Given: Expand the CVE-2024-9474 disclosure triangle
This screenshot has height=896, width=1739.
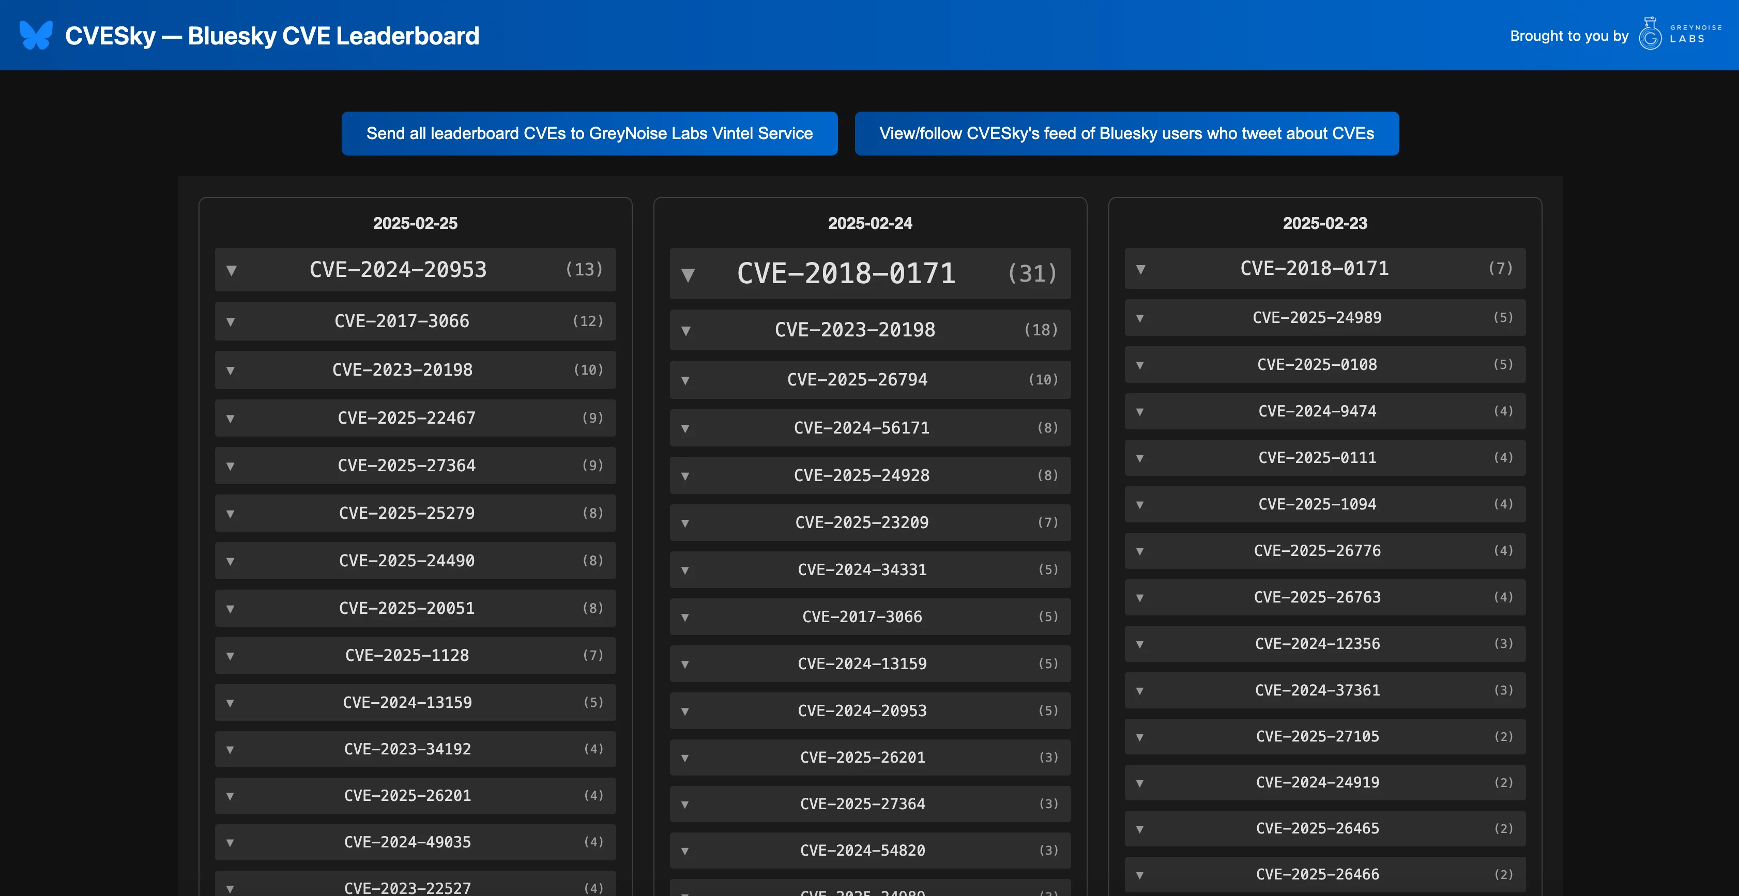Looking at the screenshot, I should click(1140, 411).
